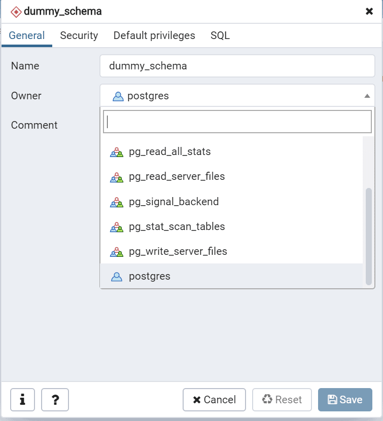383x421 pixels.
Task: Open the info button in the footer
Action: point(22,400)
